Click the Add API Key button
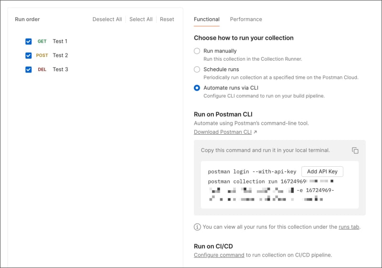Viewport: 382px width, 268px height. click(322, 172)
